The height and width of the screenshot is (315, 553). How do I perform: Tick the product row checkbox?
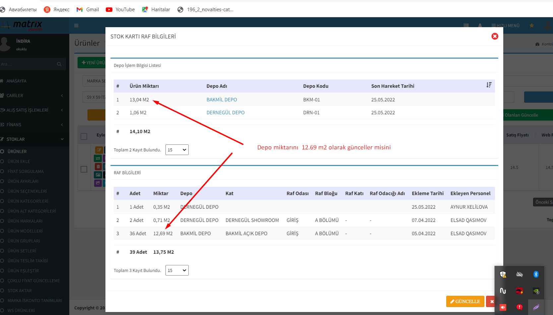point(84,169)
